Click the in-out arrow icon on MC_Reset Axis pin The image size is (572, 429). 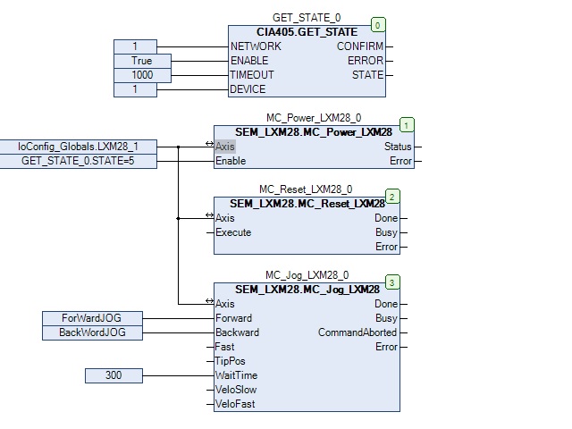[x=209, y=217]
